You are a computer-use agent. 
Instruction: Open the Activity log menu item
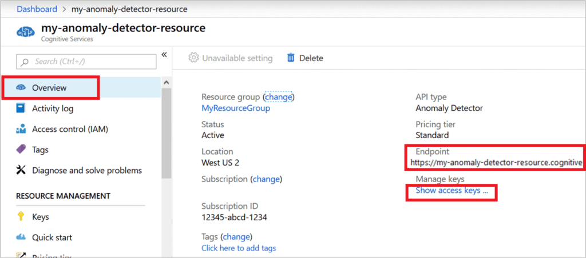click(x=53, y=108)
